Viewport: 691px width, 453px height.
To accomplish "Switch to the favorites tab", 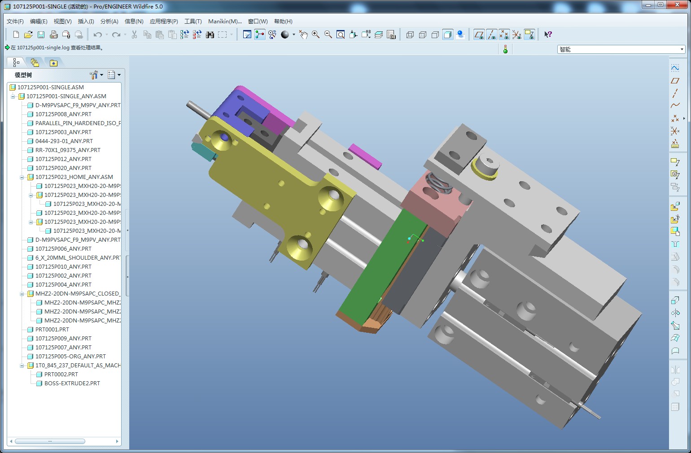I will [x=53, y=63].
